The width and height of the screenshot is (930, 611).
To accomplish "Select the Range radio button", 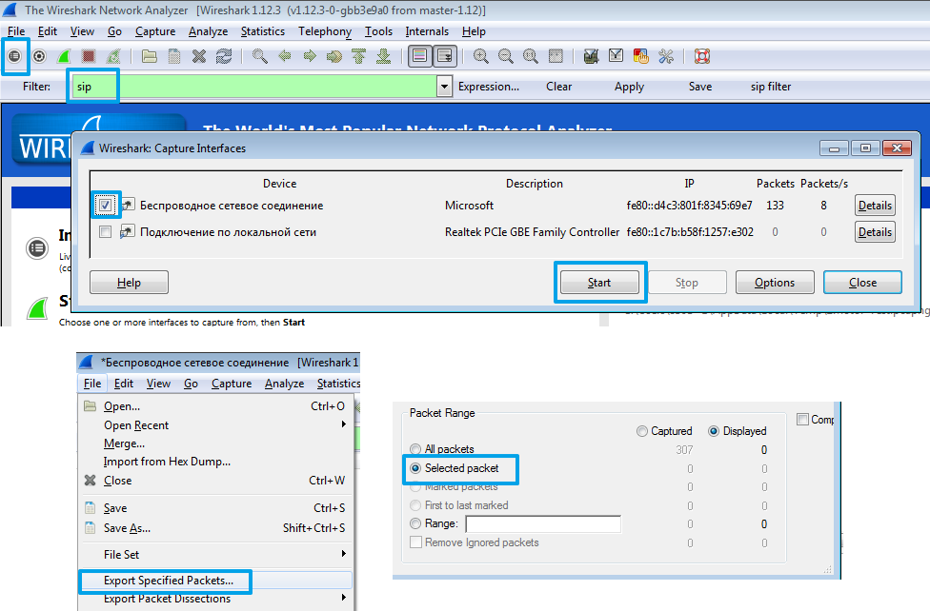I will click(x=415, y=523).
